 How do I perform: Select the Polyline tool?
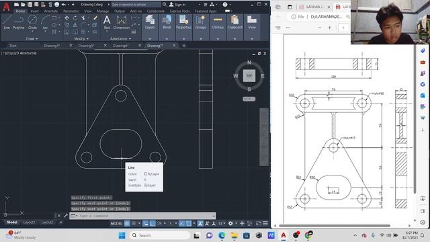[x=18, y=22]
